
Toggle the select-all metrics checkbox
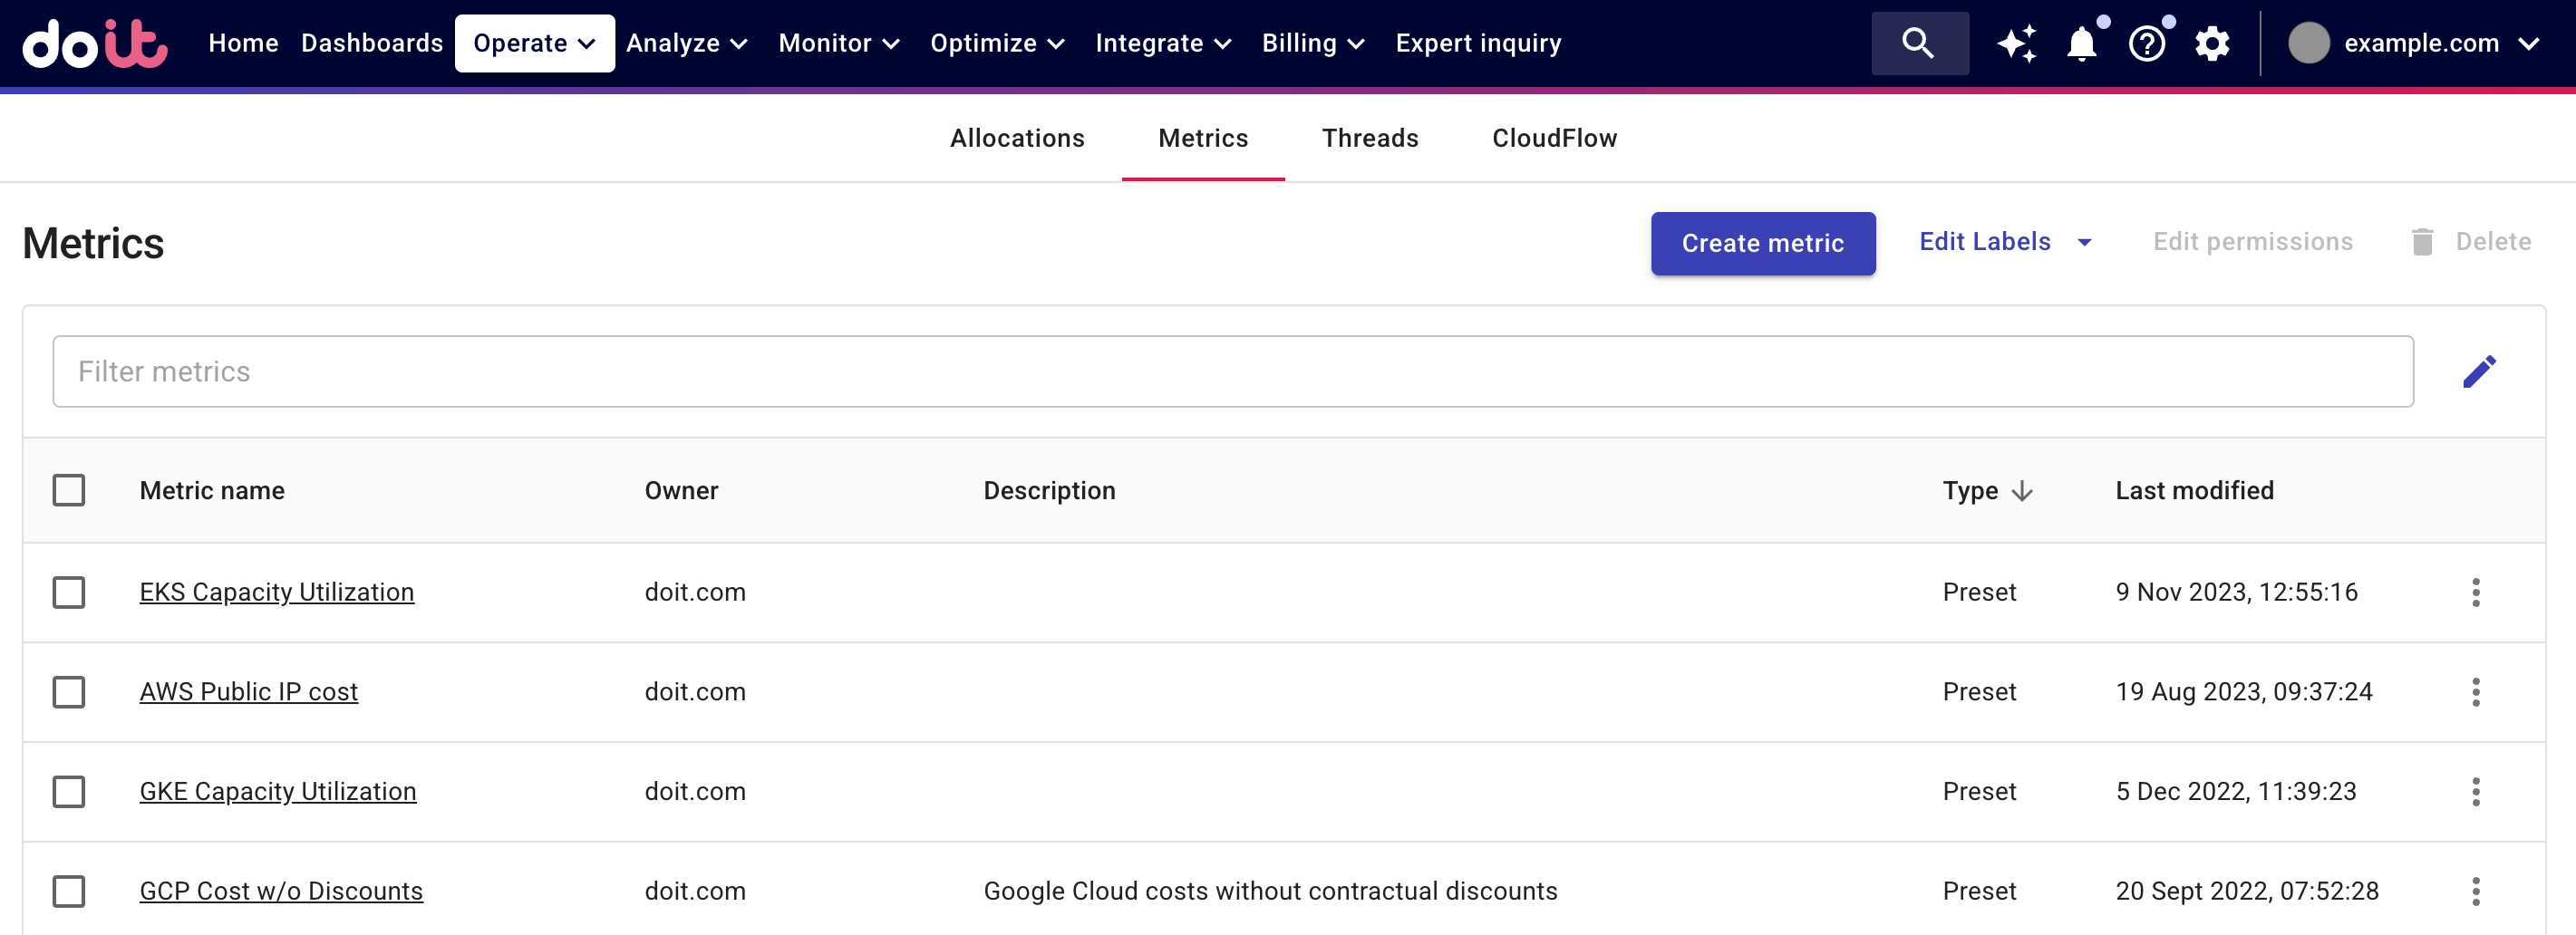tap(69, 490)
